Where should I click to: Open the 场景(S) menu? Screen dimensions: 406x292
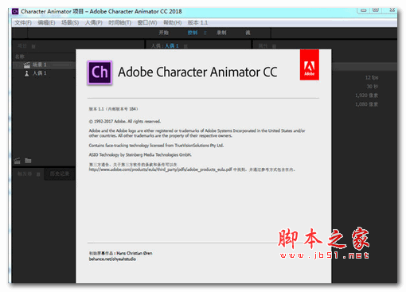[x=70, y=22]
